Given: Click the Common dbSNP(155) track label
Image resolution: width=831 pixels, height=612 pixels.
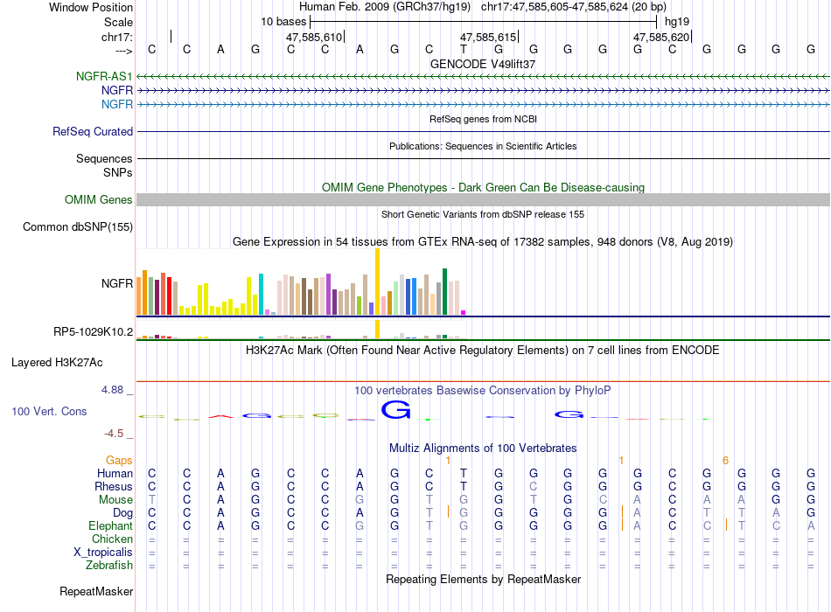Looking at the screenshot, I should (77, 226).
